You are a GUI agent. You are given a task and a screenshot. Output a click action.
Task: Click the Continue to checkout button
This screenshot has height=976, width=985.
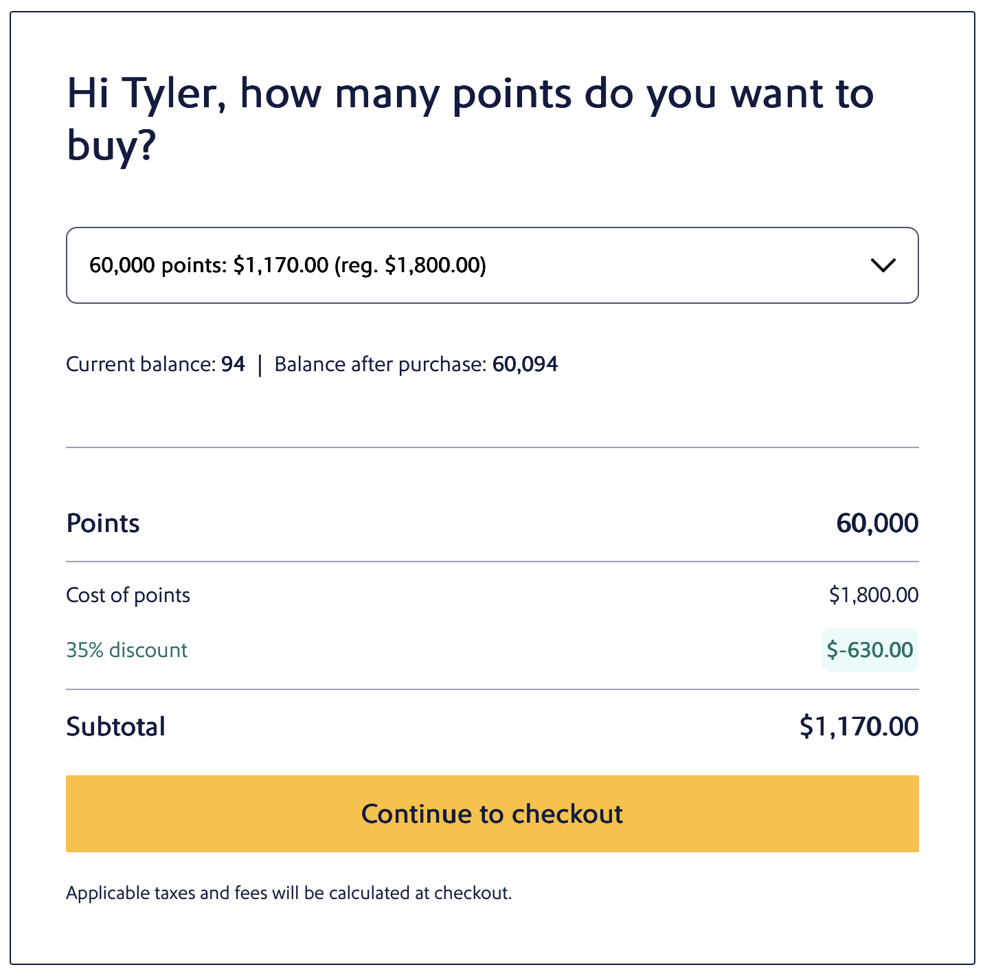[492, 814]
